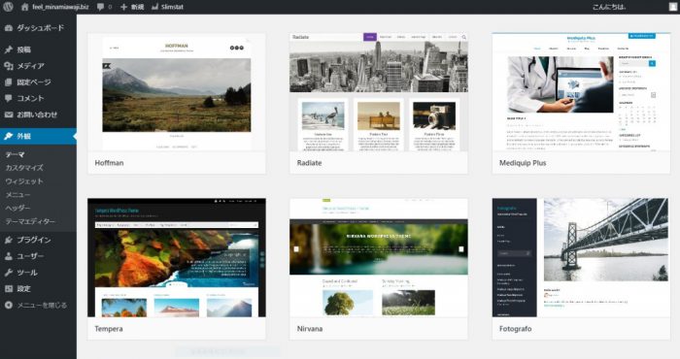Screen dimensions: 680x359
Task: Open the comments bubble icon in admin bar
Action: (x=101, y=7)
